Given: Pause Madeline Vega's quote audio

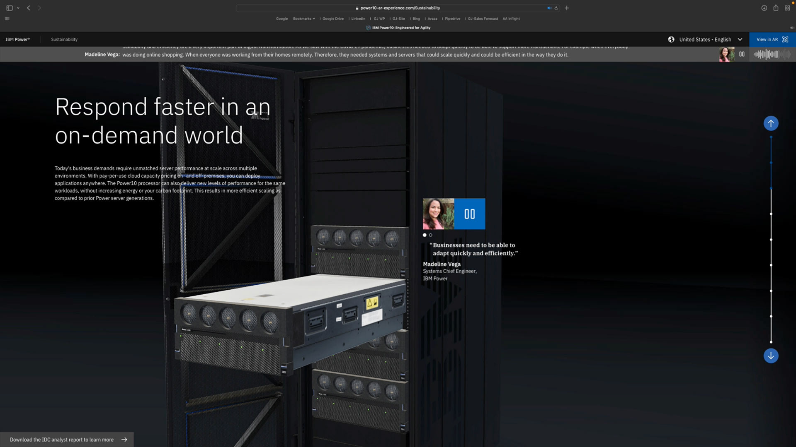Looking at the screenshot, I should tap(469, 214).
